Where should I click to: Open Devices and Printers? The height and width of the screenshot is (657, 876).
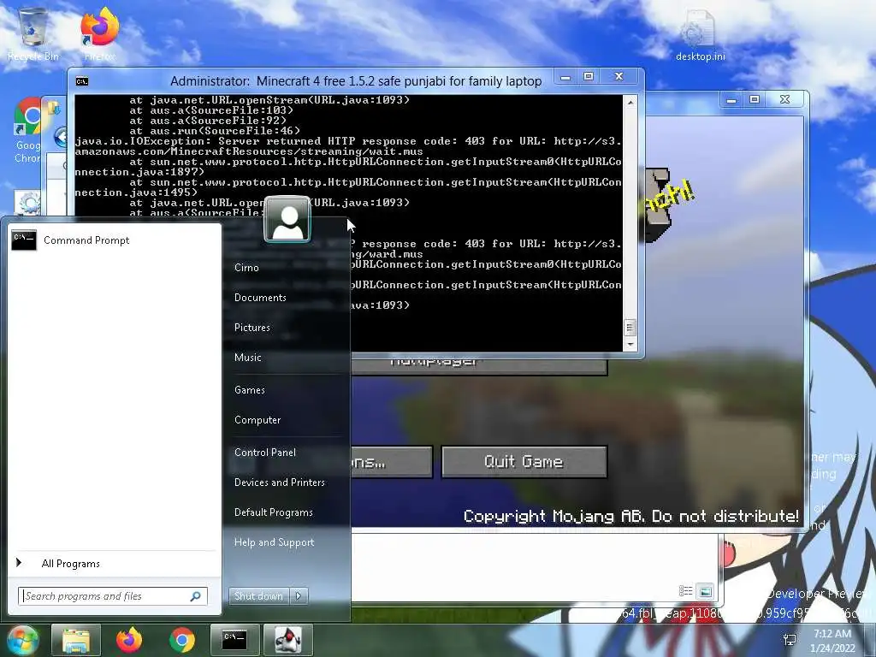(280, 482)
